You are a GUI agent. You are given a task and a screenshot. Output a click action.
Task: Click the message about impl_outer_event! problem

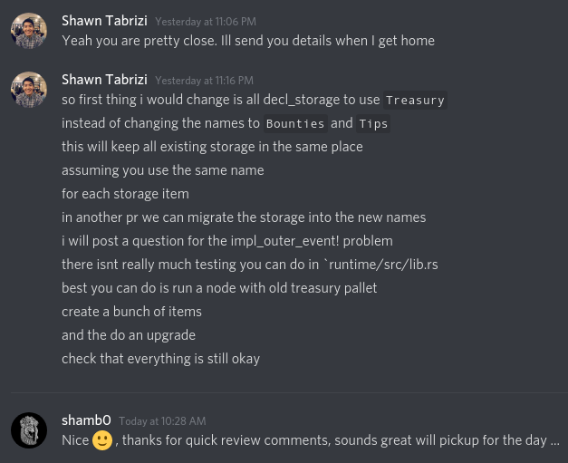pyautogui.click(x=227, y=241)
